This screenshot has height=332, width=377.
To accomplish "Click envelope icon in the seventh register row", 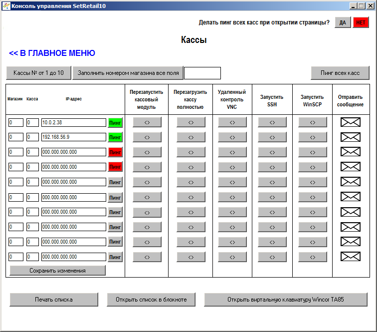I will click(350, 212).
